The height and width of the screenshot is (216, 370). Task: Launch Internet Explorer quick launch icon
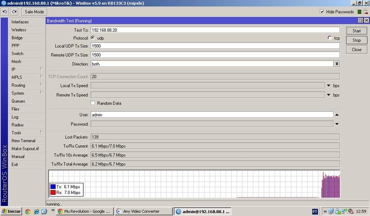pos(37,211)
